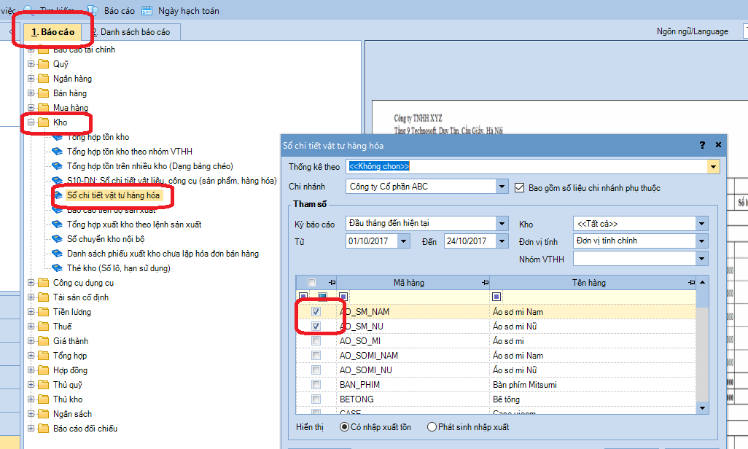Open the Kỳ báo cáo dropdown

pyautogui.click(x=502, y=223)
